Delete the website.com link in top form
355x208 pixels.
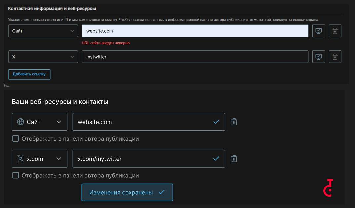coord(335,31)
